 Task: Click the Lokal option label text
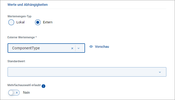click(20, 22)
